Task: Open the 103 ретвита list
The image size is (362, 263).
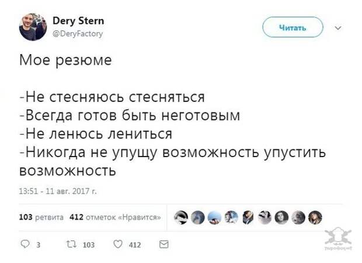Action: (x=41, y=217)
